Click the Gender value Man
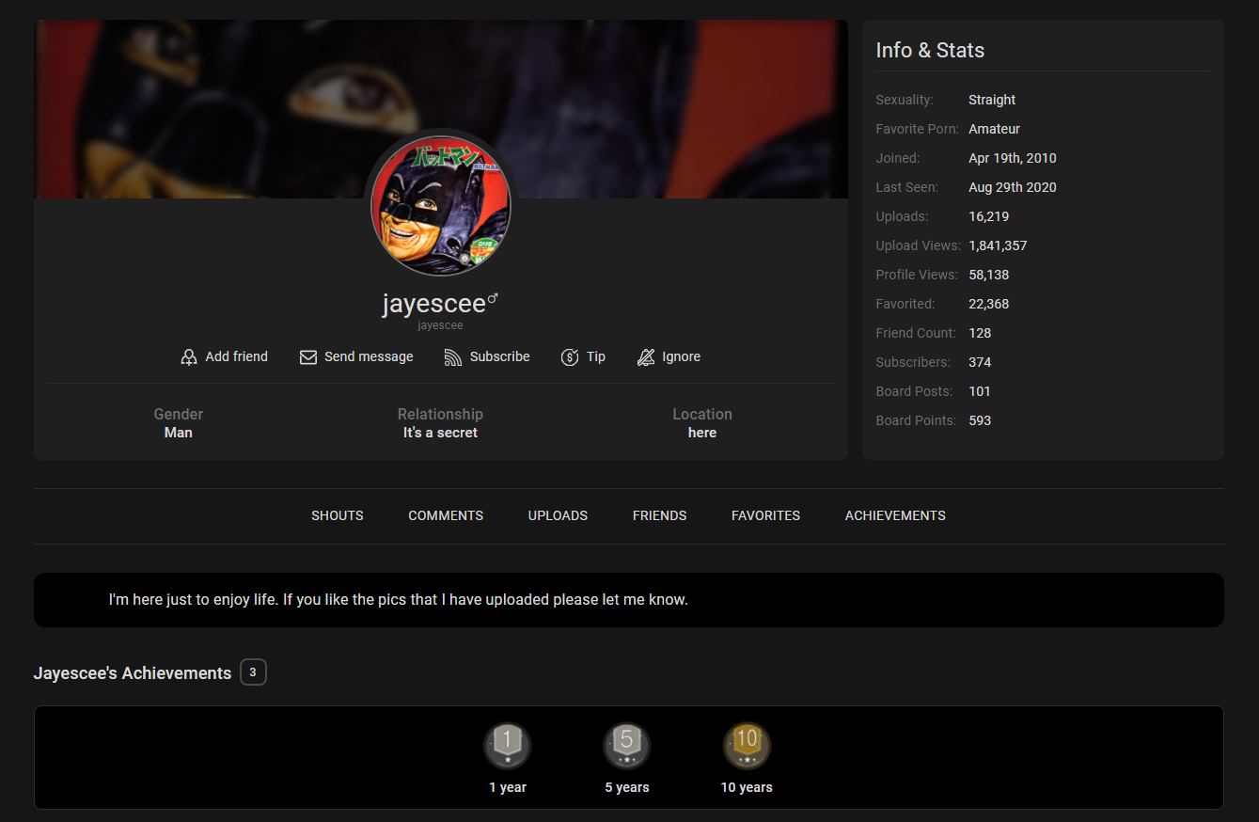Viewport: 1259px width, 822px height. point(179,433)
